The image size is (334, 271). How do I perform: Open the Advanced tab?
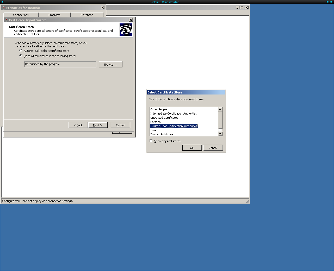(87, 15)
